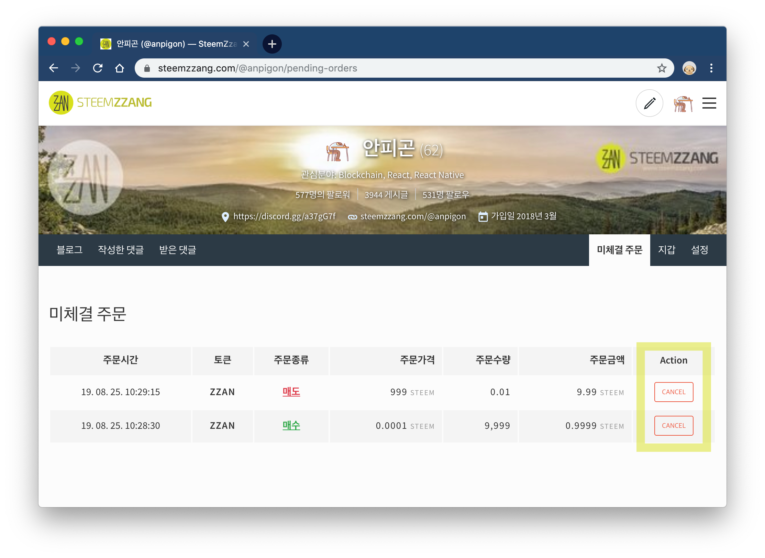Viewport: 765px width, 558px height.
Task: Click the discord.gg/a37gG7f link
Action: 284,216
